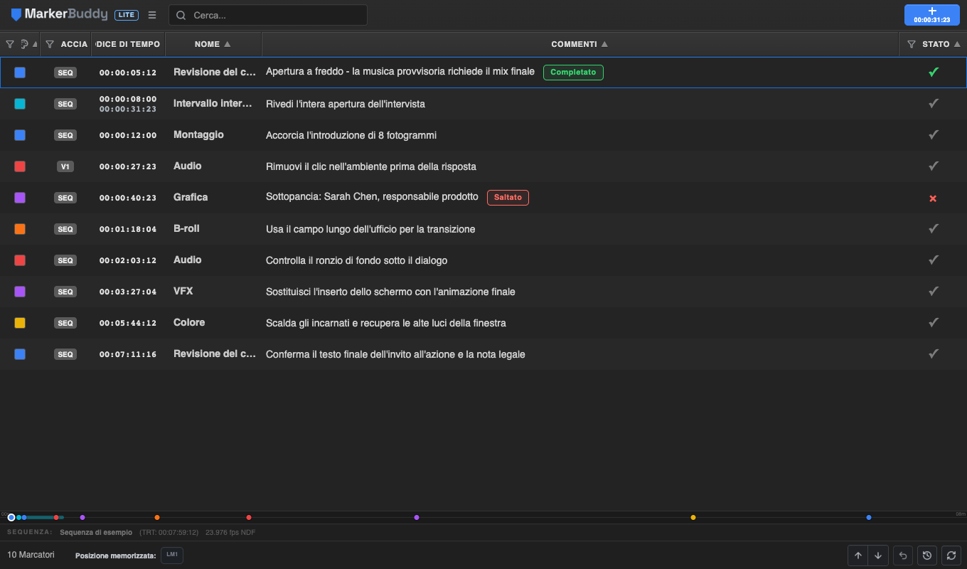Sort by marker color palette icon

pyautogui.click(x=25, y=44)
